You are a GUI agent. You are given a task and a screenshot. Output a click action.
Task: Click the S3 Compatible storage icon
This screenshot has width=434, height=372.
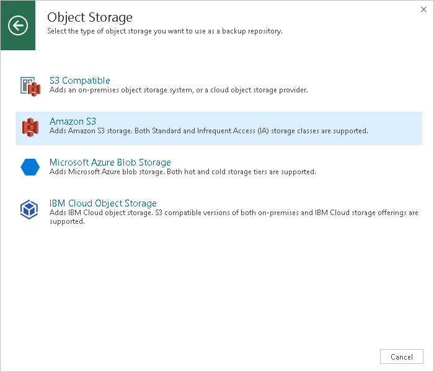click(x=30, y=86)
